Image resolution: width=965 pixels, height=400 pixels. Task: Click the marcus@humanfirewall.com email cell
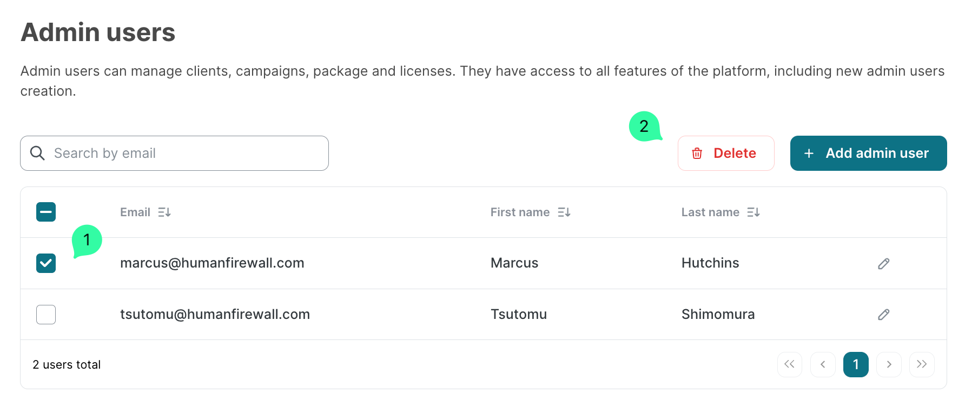click(212, 263)
